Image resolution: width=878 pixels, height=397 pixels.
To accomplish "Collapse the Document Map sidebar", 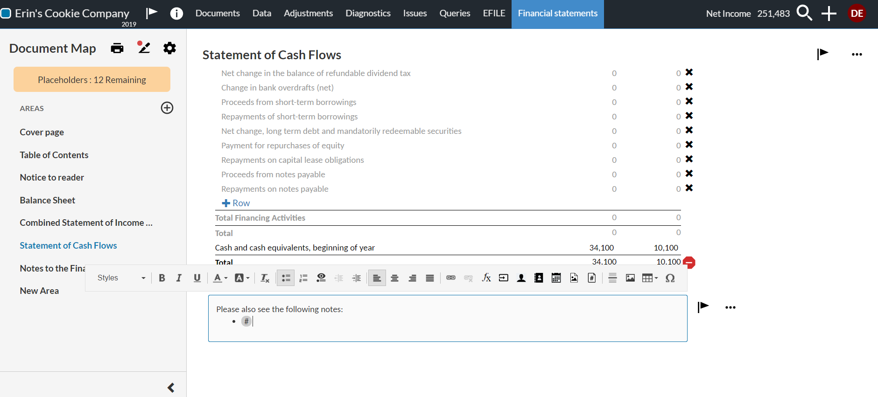I will click(x=171, y=388).
